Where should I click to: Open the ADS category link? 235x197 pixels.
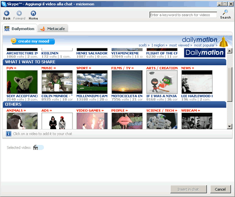coord(46,111)
